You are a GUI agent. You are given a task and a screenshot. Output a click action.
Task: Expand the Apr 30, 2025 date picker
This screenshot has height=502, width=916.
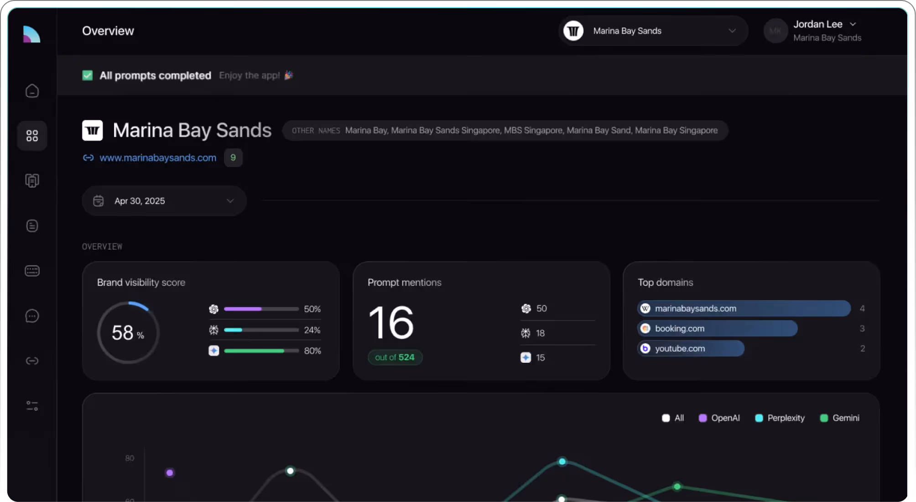tap(164, 201)
